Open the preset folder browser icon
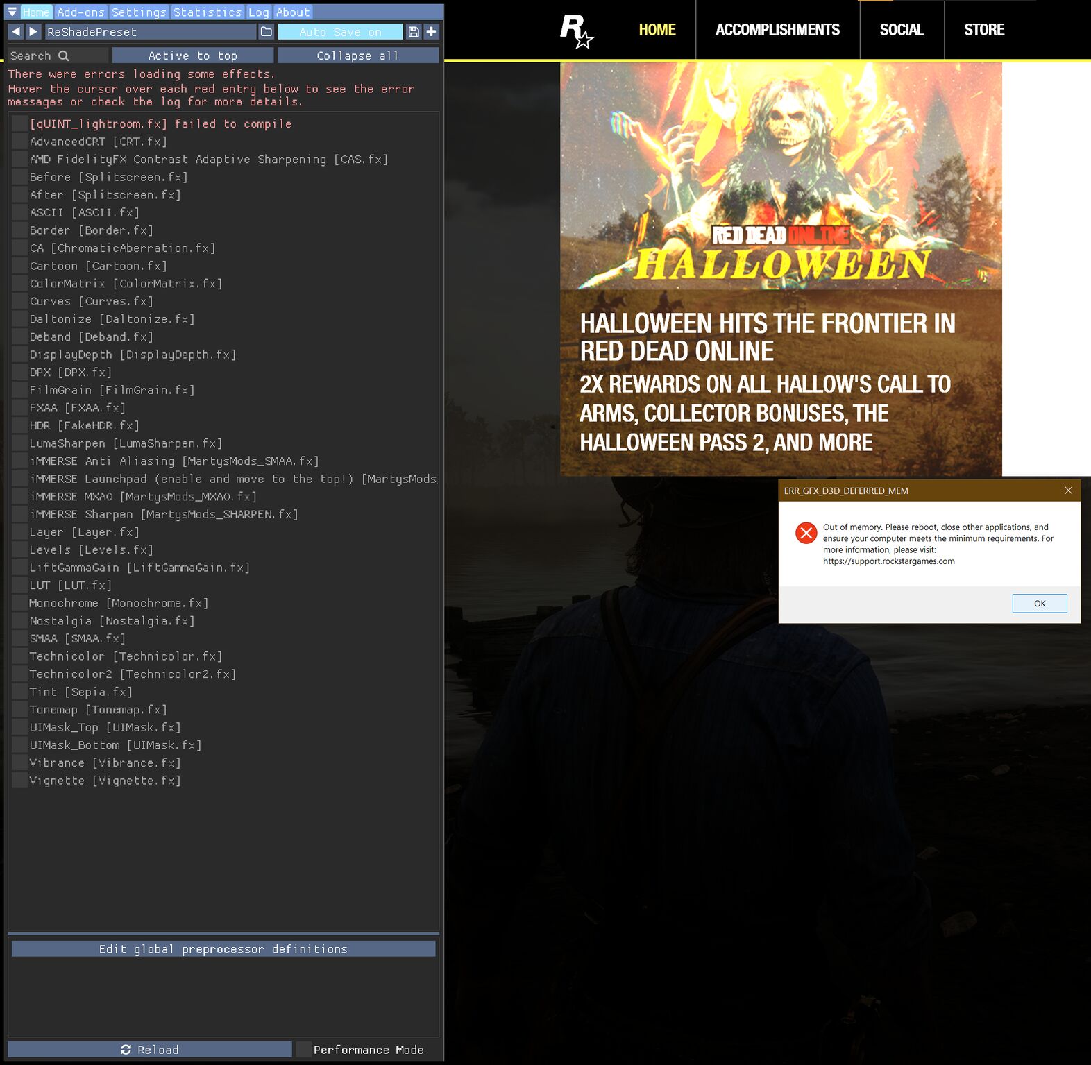The height and width of the screenshot is (1065, 1091). (267, 31)
